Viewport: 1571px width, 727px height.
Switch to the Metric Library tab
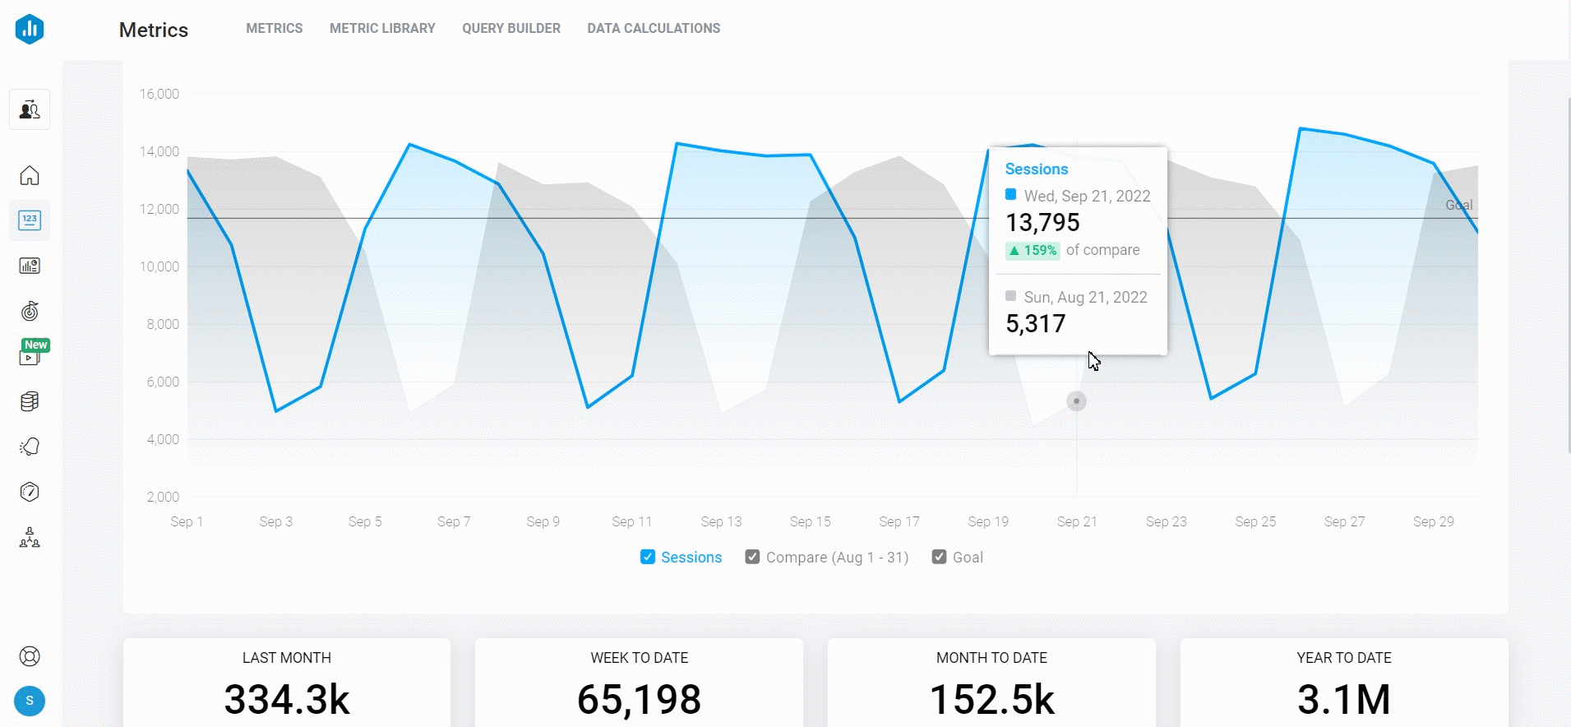[x=382, y=28]
